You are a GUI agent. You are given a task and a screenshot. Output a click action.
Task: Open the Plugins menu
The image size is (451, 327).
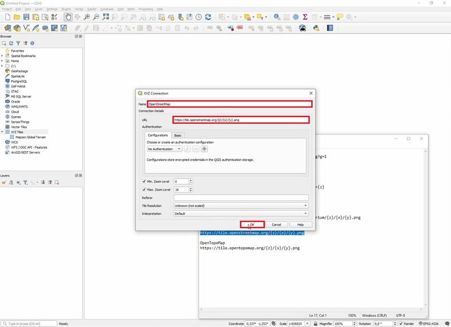[66, 9]
